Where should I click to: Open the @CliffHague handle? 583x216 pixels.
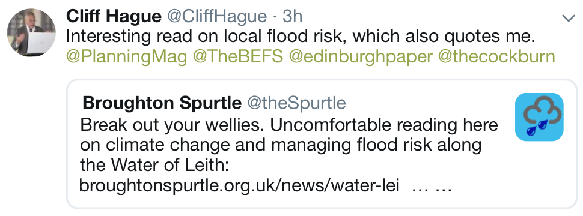(217, 16)
